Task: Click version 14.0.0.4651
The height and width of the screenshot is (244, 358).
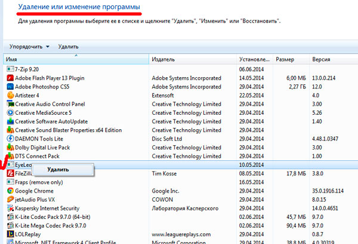Action: click(x=325, y=208)
